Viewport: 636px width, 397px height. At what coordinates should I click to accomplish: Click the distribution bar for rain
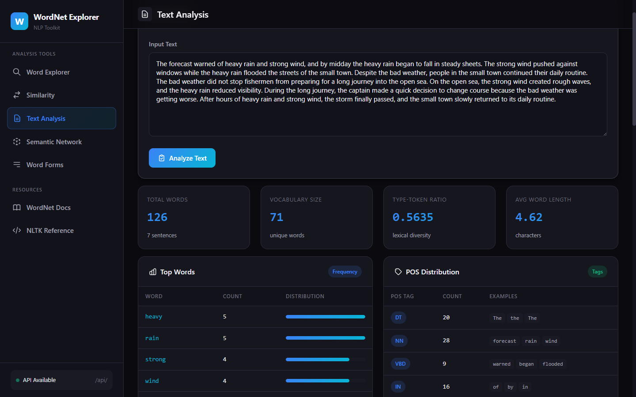[326, 338]
